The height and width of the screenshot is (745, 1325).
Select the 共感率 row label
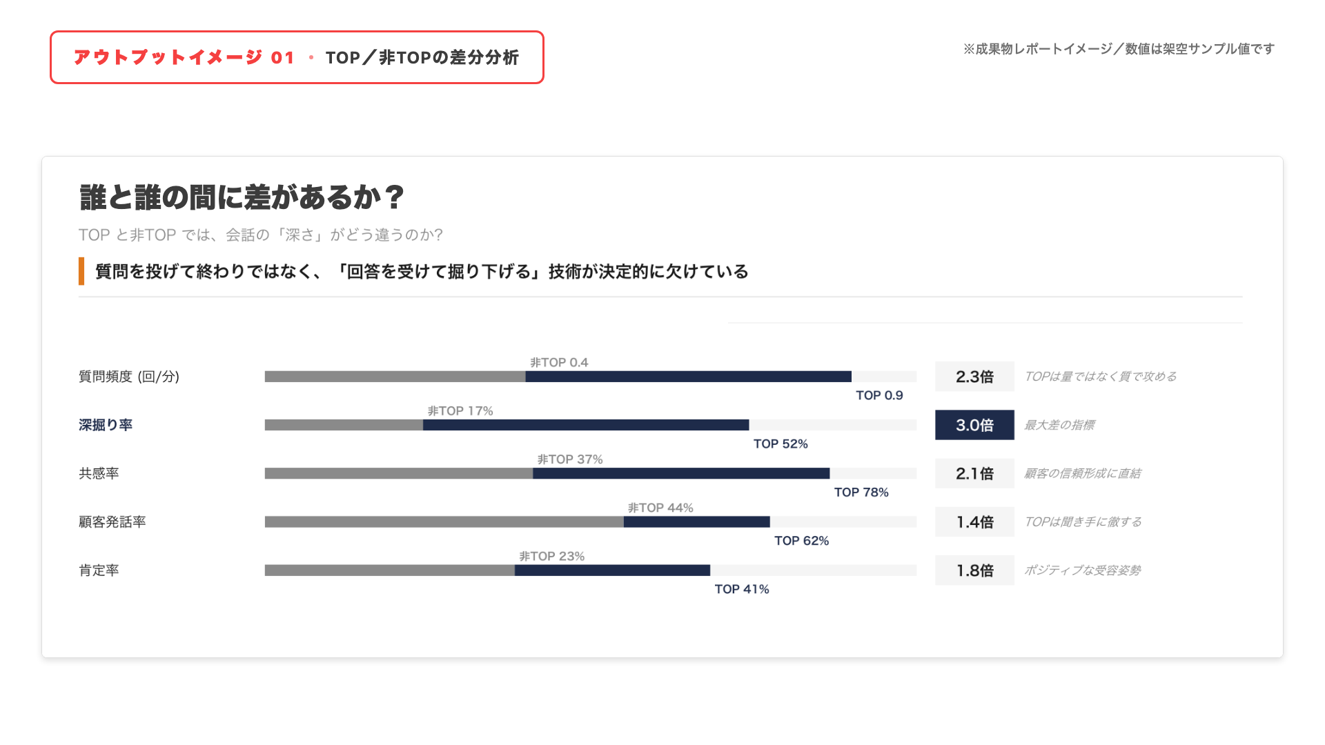click(x=99, y=473)
